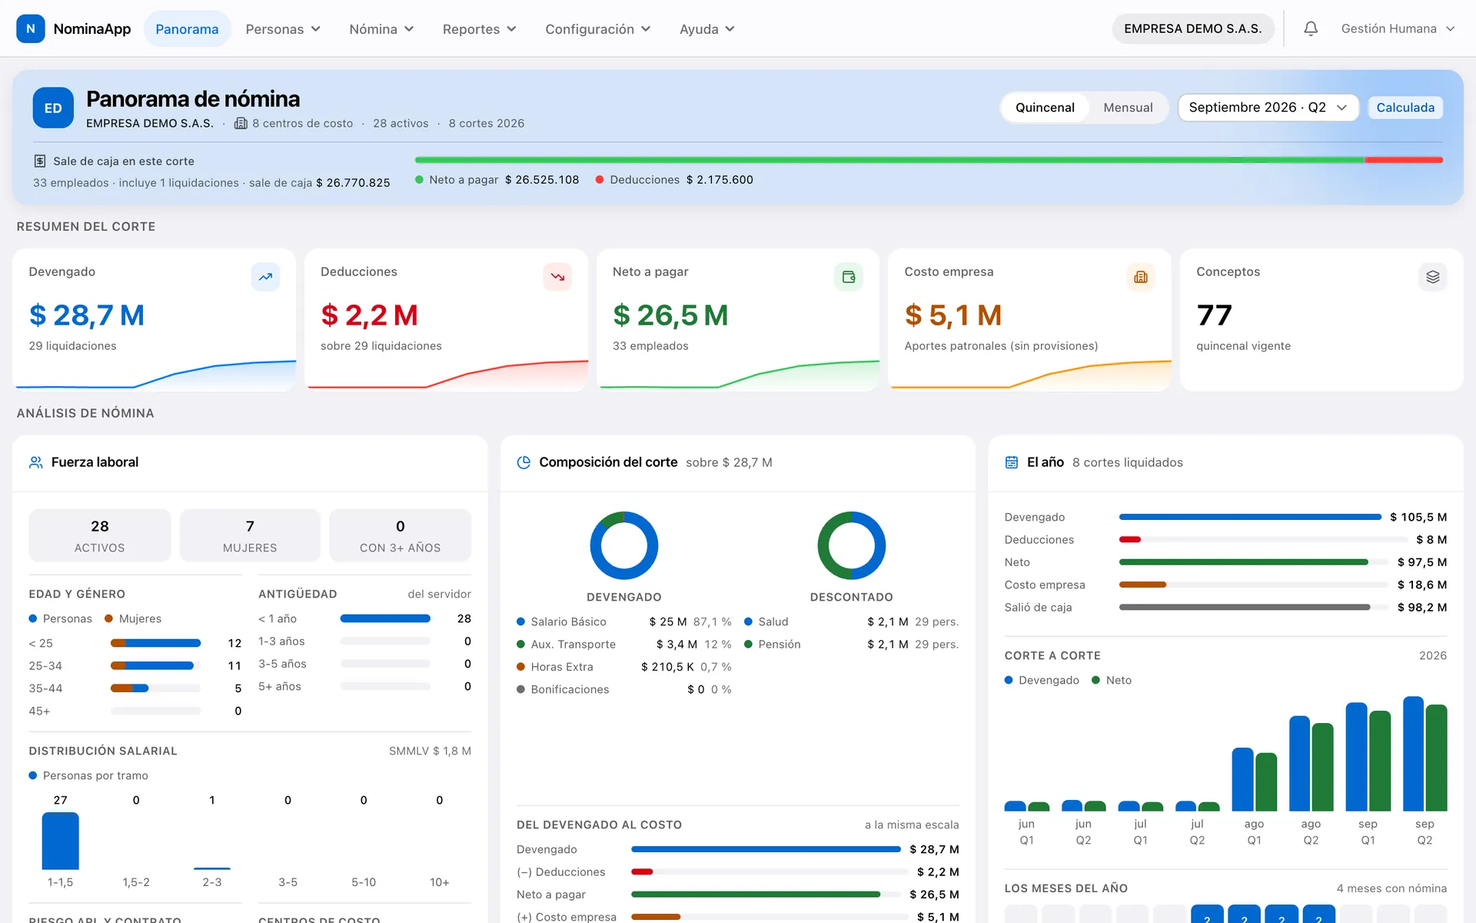
Task: Click the Costo empresa building icon
Action: coord(1141,277)
